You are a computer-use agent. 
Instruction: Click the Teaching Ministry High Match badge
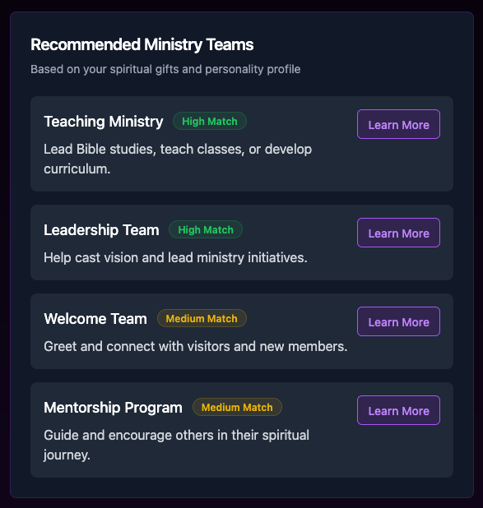210,121
